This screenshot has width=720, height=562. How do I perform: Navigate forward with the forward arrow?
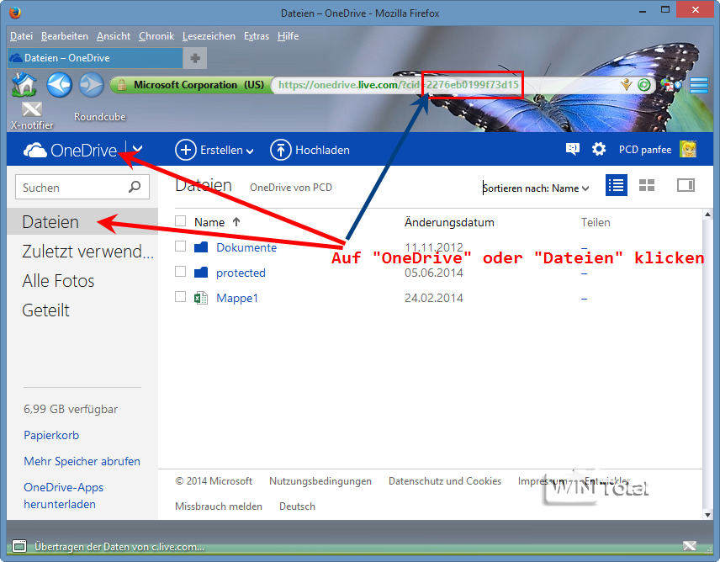point(92,85)
